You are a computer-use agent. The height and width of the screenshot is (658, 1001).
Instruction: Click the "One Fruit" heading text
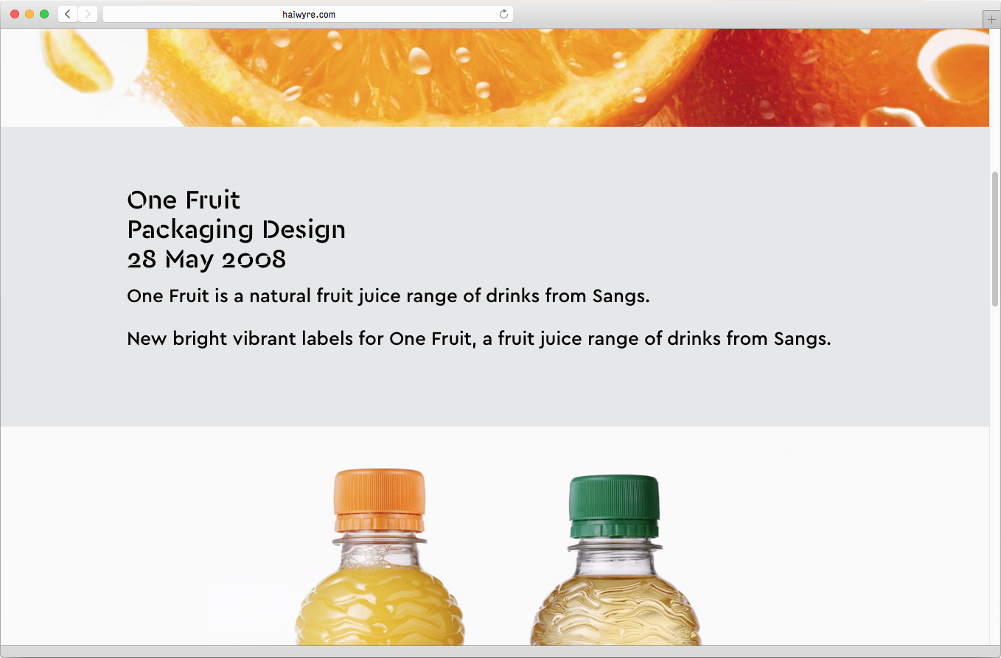184,200
